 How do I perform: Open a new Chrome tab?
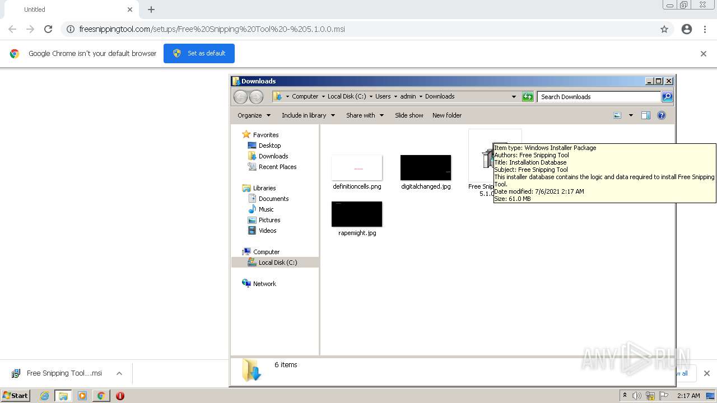(x=151, y=10)
